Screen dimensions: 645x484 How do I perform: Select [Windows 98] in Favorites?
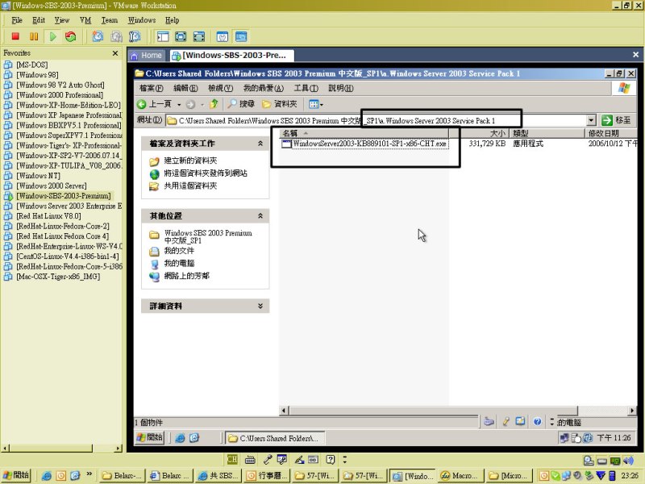tap(37, 75)
